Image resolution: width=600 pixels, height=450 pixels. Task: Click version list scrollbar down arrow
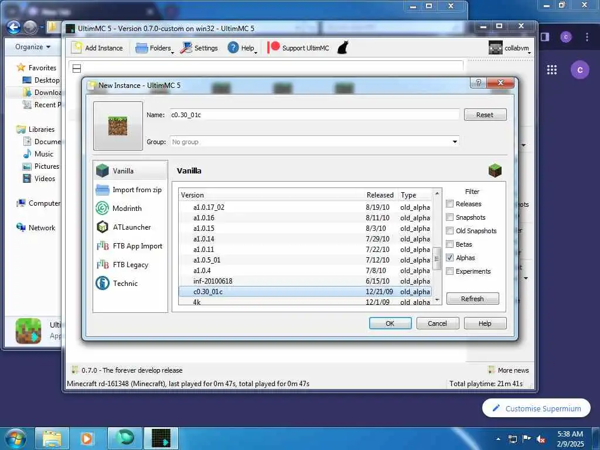(x=437, y=300)
